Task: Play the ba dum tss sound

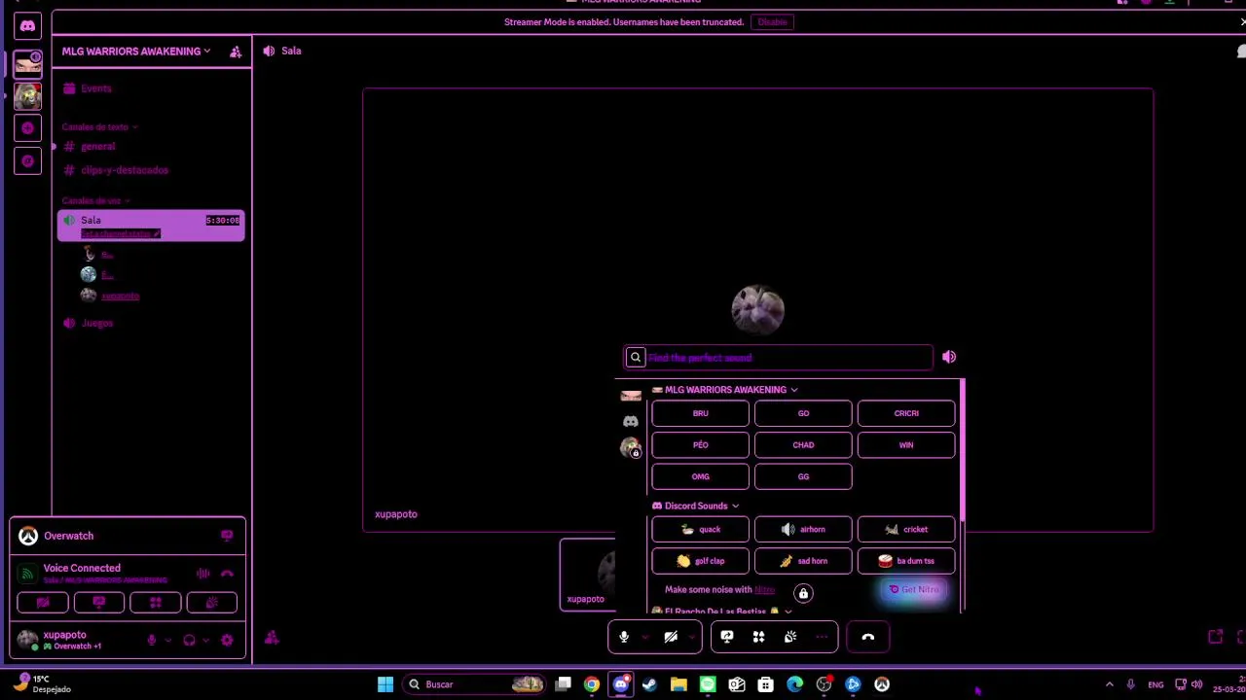Action: 906,561
